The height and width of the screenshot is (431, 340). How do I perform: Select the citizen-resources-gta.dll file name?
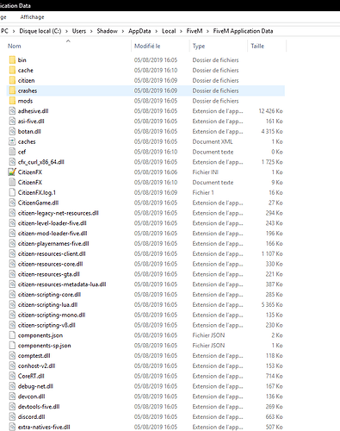point(49,274)
